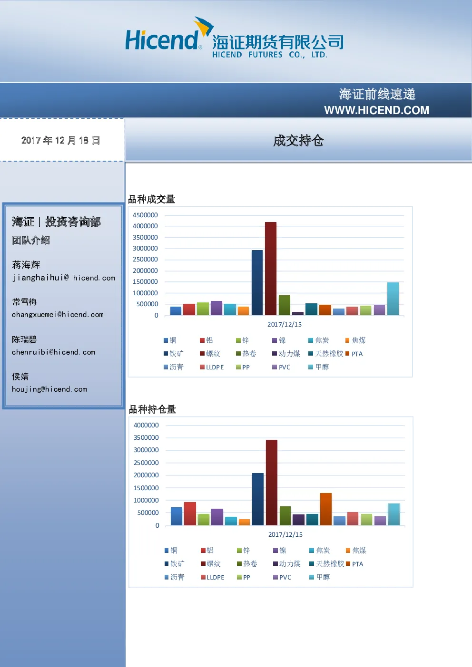Click HICEND FUTURES CO., LTD. text
472x667 pixels.
[x=270, y=55]
